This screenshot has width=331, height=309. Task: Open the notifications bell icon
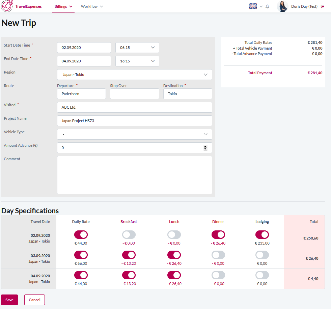pos(267,6)
